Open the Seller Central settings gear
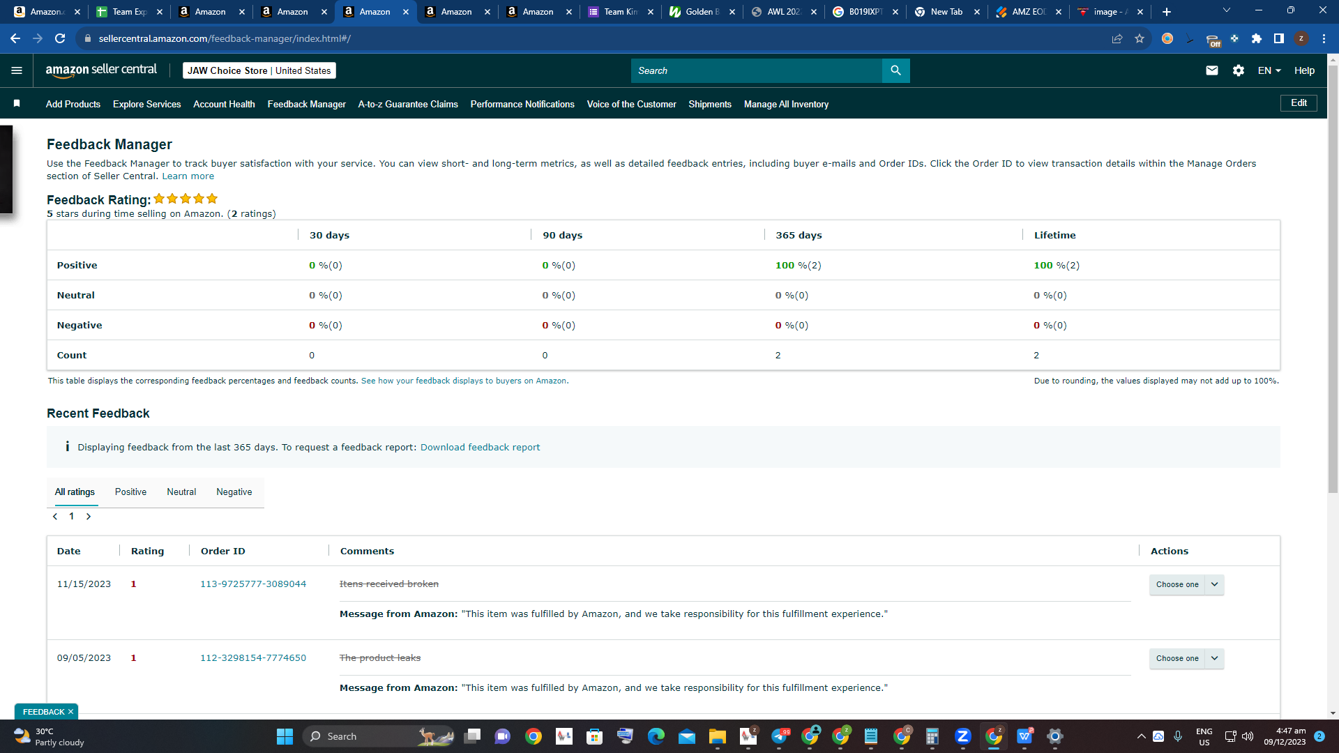The width and height of the screenshot is (1339, 753). coord(1239,70)
